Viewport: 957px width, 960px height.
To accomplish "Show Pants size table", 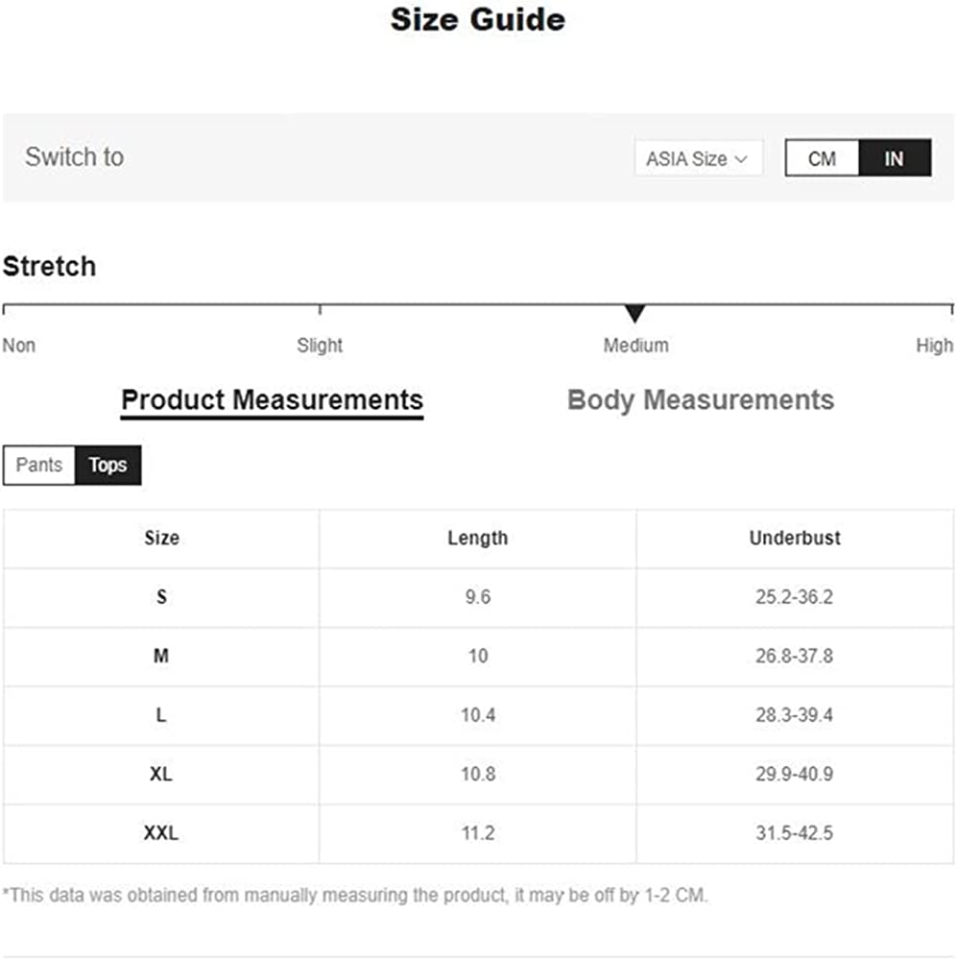I will [39, 466].
